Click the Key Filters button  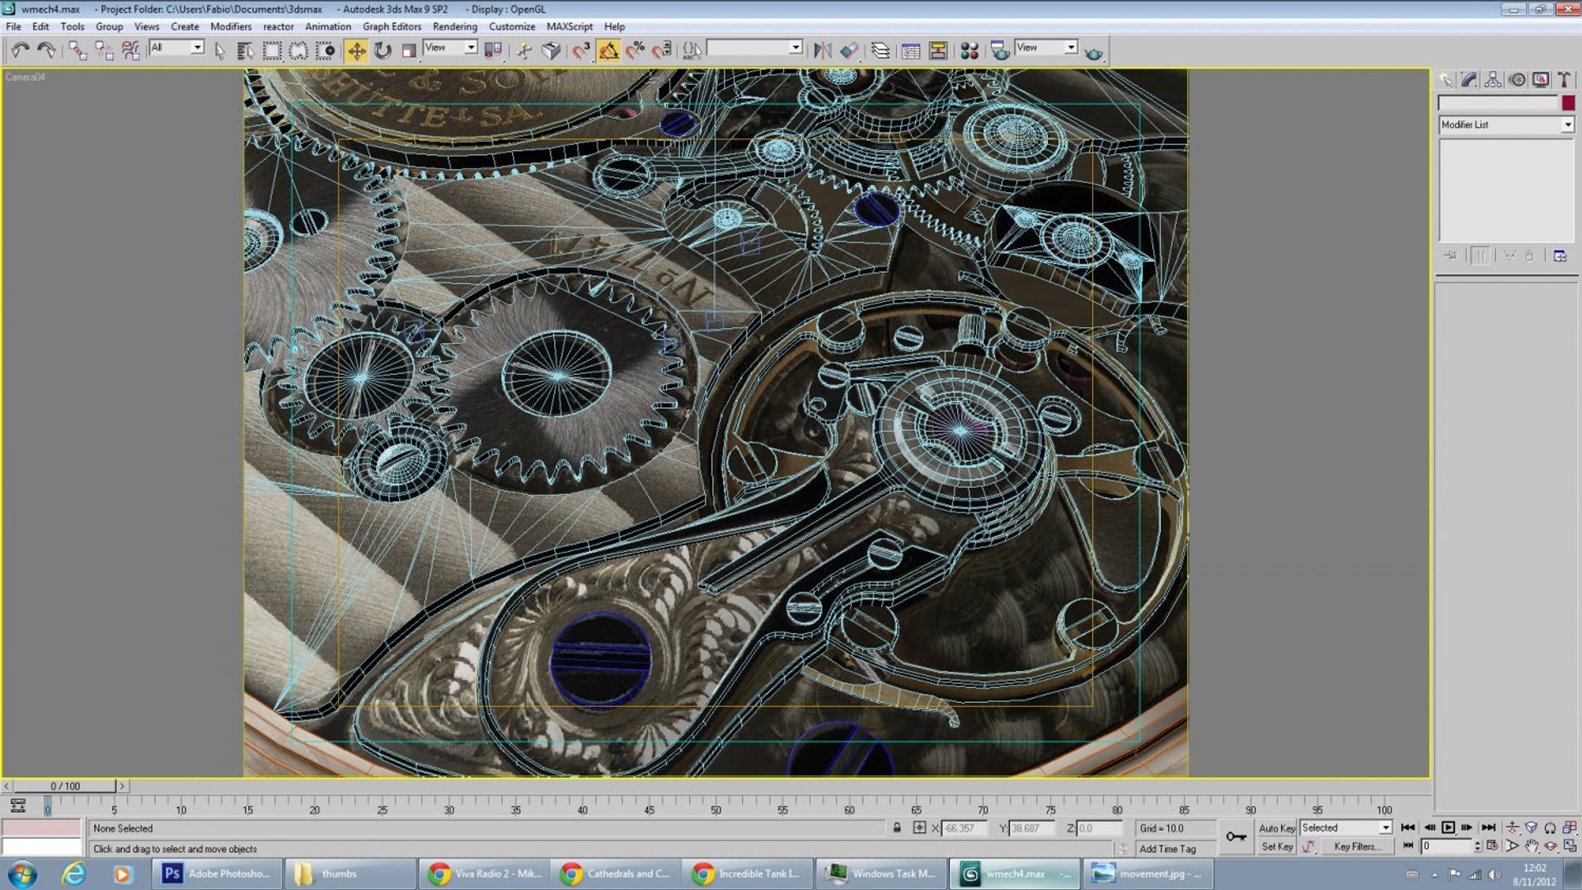pos(1358,846)
